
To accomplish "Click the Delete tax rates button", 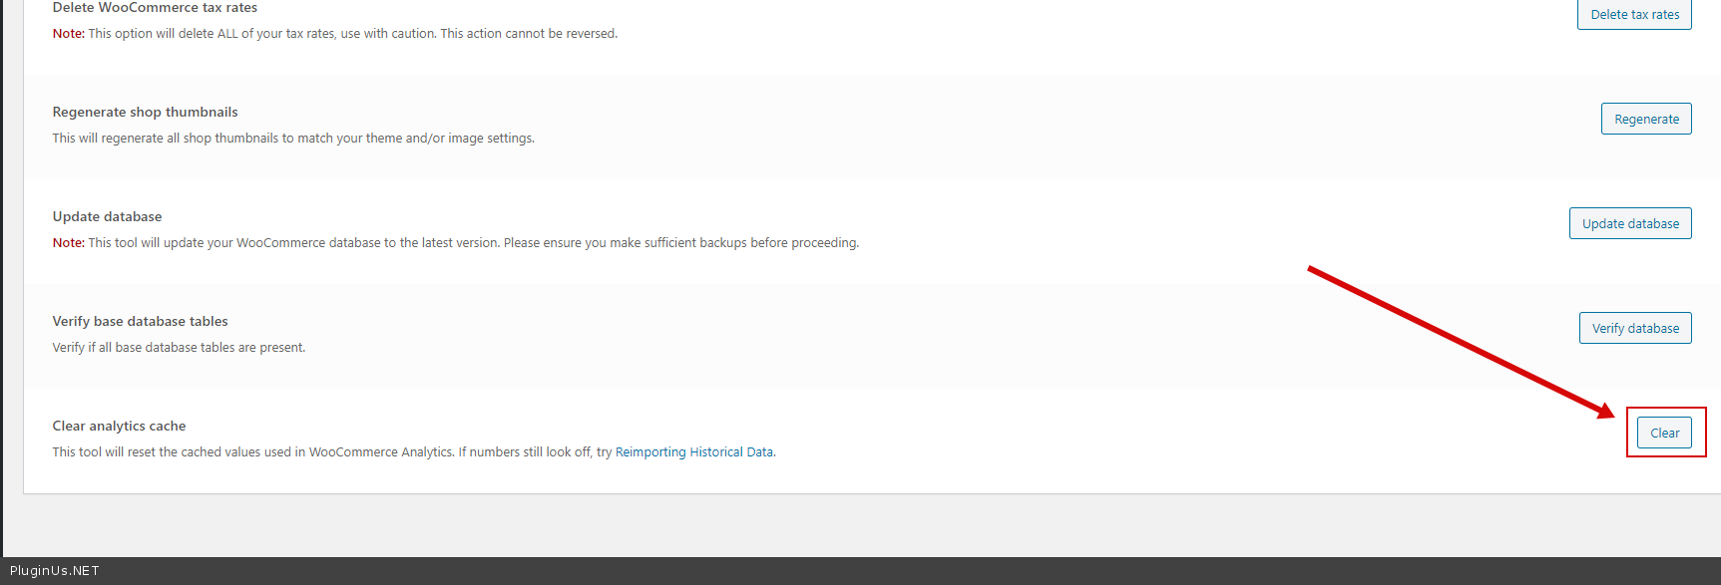I will click(1634, 14).
